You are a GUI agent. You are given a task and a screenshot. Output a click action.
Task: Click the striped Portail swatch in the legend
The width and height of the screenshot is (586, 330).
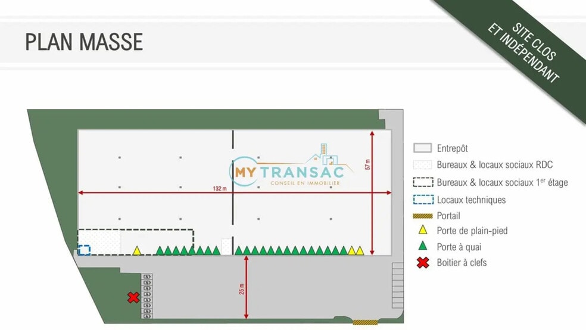click(423, 216)
